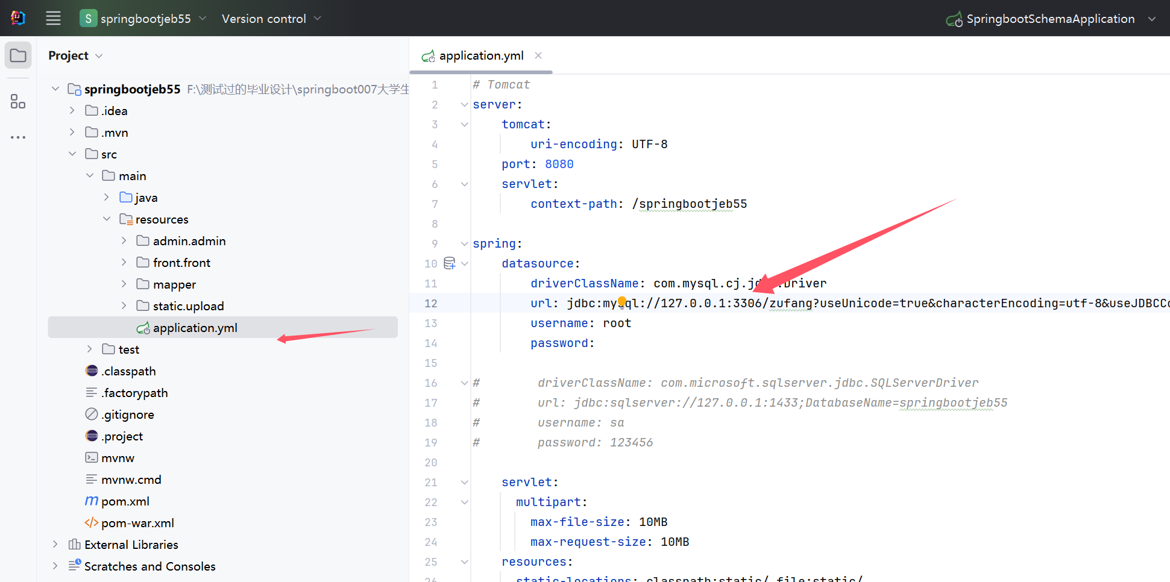Viewport: 1170px width, 582px height.
Task: Expand the static.upload folder
Action: [x=124, y=305]
